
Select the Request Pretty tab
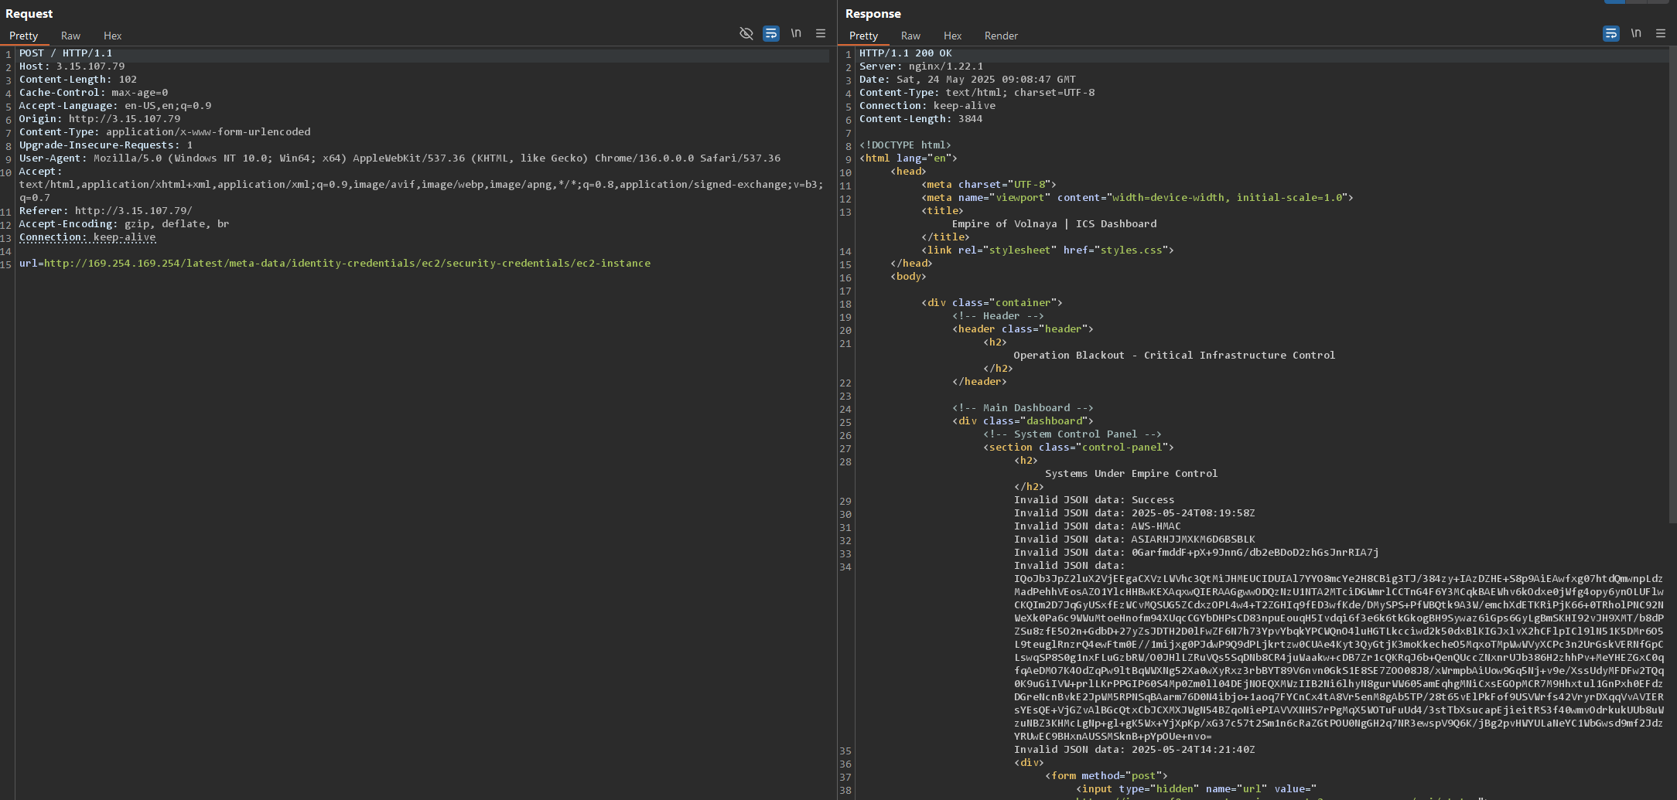[23, 36]
